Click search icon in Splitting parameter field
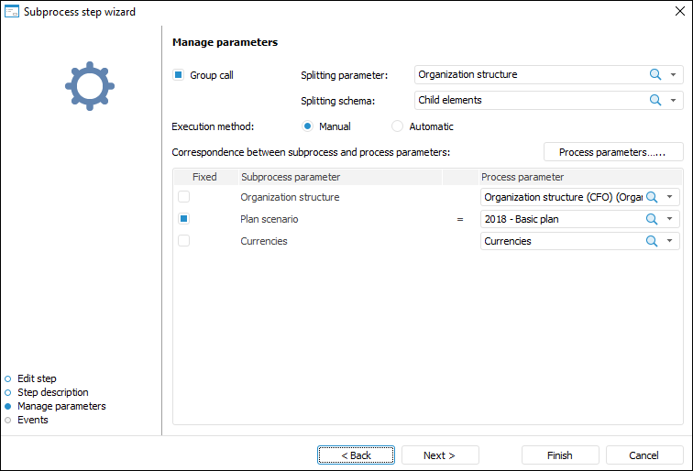 pos(655,75)
